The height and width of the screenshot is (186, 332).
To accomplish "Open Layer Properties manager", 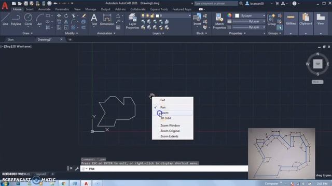I will (x=133, y=21).
